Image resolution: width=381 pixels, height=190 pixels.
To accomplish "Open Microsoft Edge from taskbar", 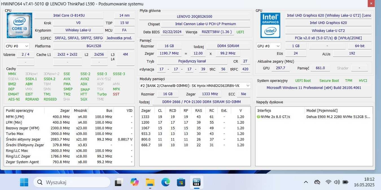I will (166, 182).
